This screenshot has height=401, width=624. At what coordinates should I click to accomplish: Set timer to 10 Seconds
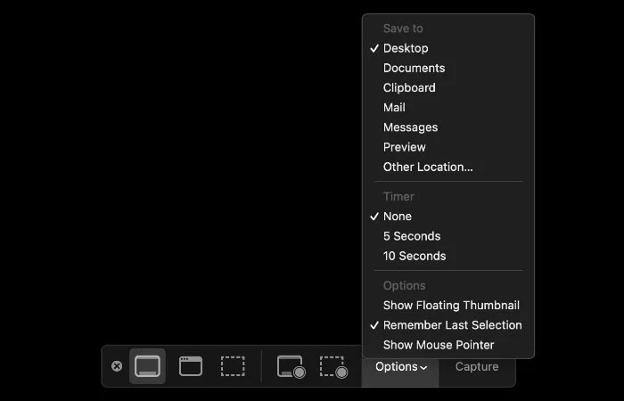pyautogui.click(x=415, y=256)
